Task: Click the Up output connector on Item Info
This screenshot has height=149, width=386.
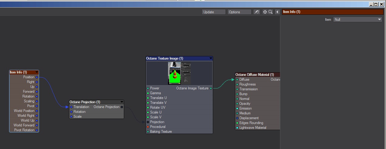Action: pos(37,87)
